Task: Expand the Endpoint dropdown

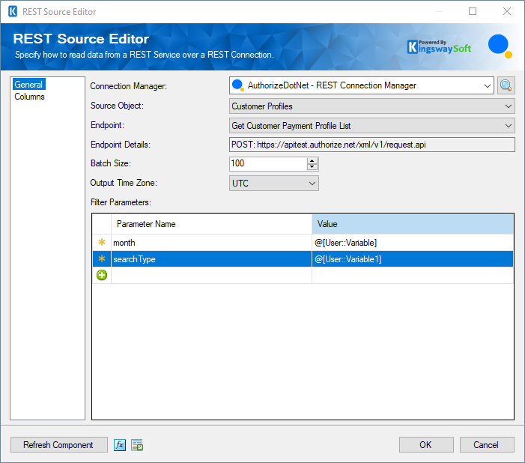Action: pyautogui.click(x=509, y=126)
